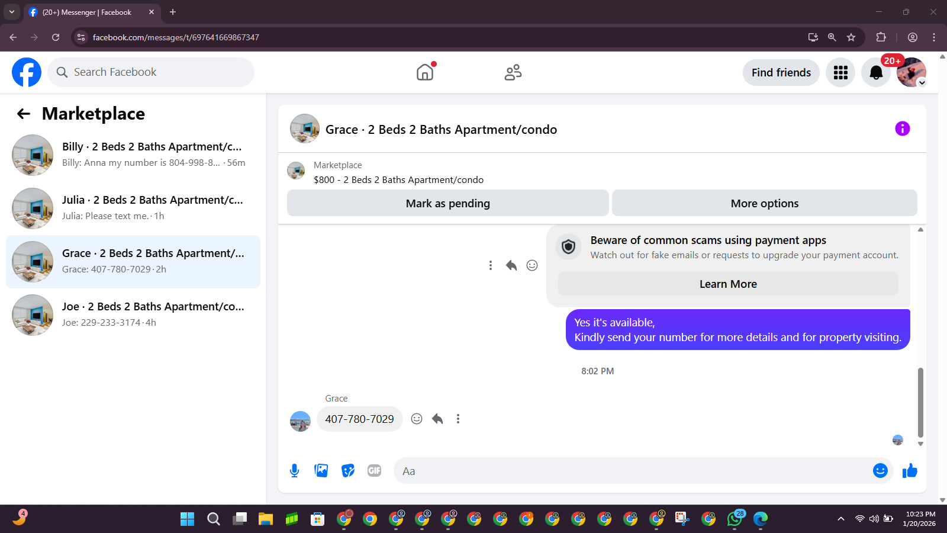Open a new browser tab
Viewport: 947px width, 533px height.
click(173, 12)
